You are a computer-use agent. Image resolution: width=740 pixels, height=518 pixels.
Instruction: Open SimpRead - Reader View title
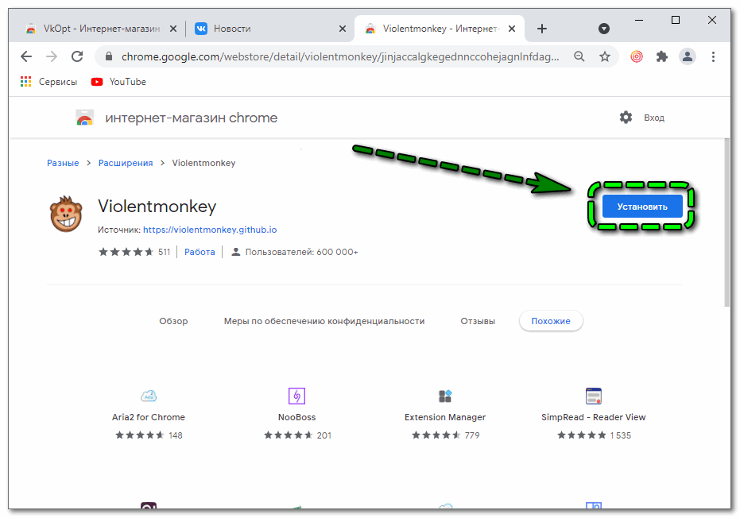point(593,418)
